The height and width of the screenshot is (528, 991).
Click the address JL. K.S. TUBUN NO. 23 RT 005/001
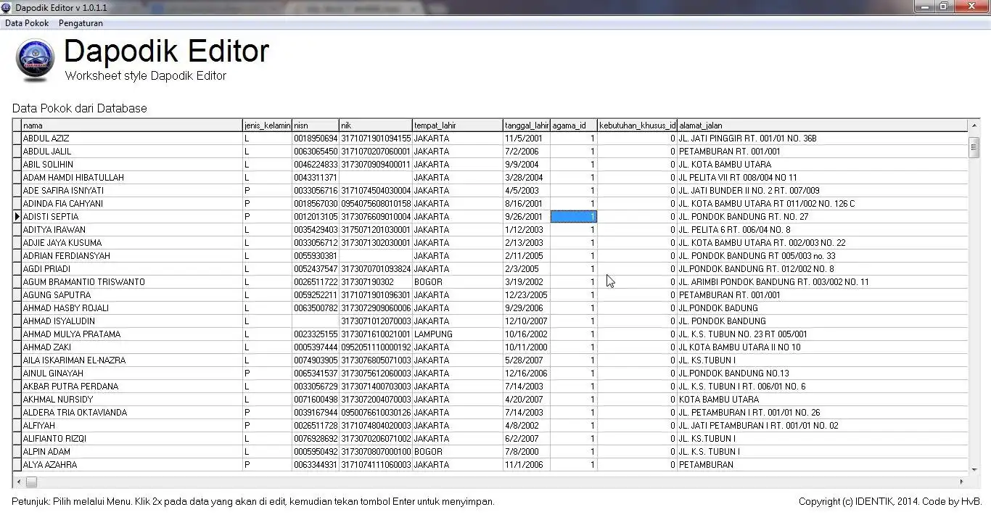823,334
